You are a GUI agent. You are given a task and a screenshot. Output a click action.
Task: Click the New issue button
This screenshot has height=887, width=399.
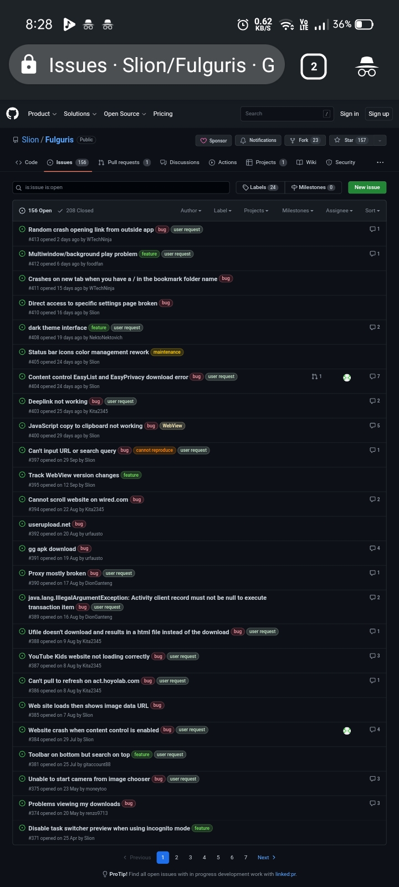367,187
